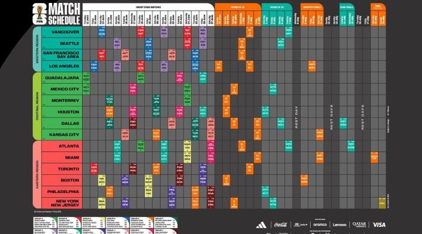The height and width of the screenshot is (234, 422).
Task: Click the singular REST DAY column label
Action: [x=297, y=117]
